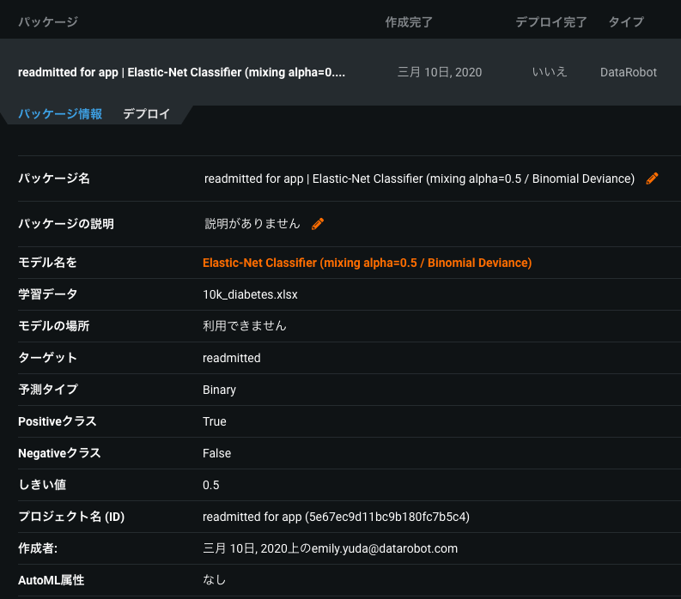
Task: Click the 三月 10日, 2020 date in the row
Action: pos(440,72)
